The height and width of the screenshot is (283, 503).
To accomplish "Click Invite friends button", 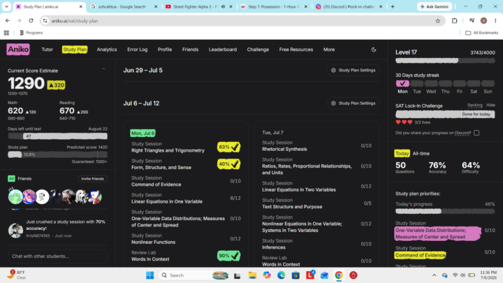I will coord(92,179).
